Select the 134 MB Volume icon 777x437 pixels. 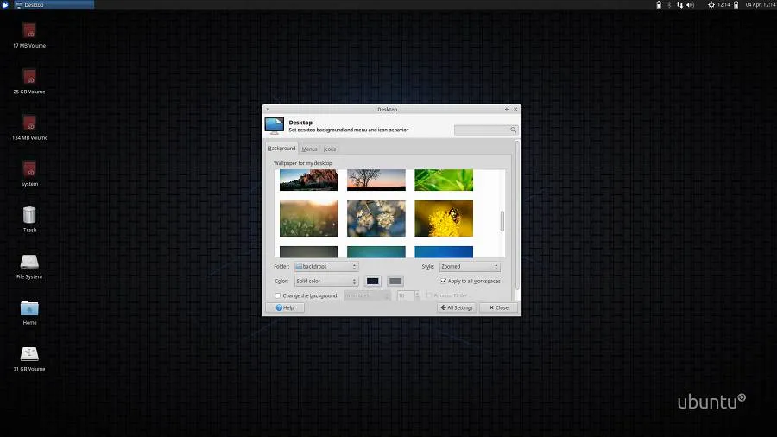click(x=29, y=123)
